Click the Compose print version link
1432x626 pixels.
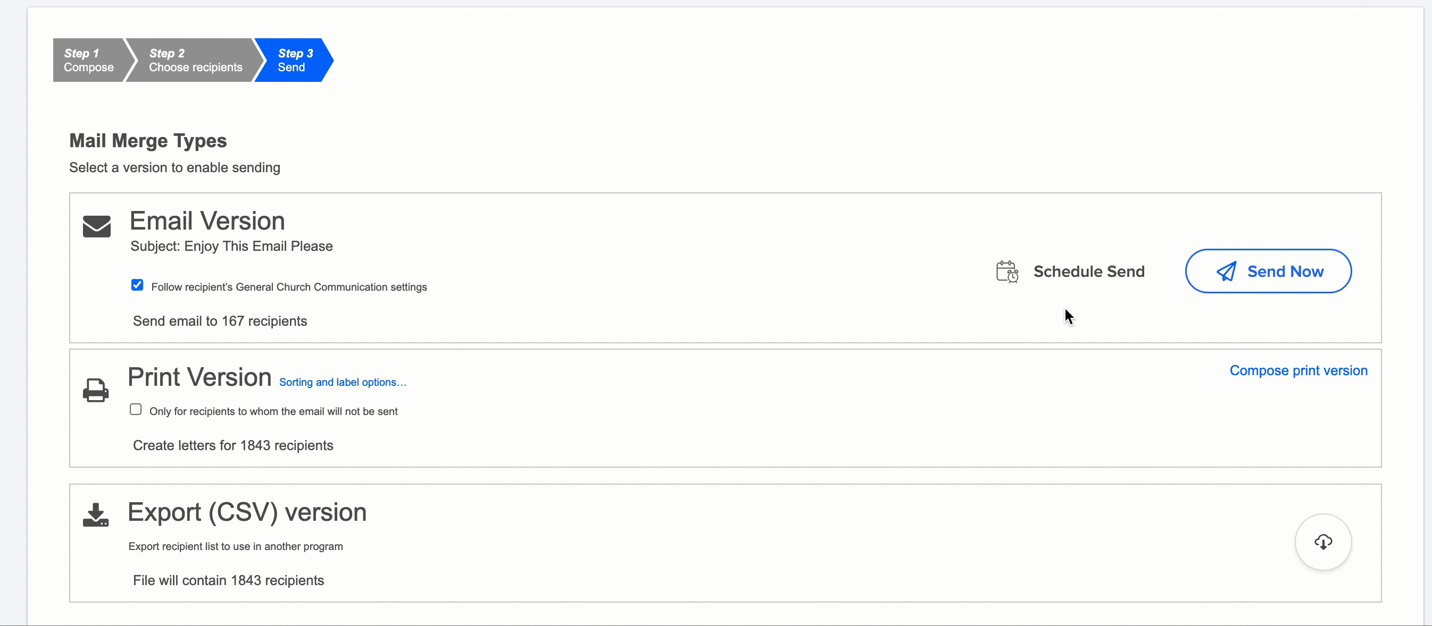[x=1297, y=370]
